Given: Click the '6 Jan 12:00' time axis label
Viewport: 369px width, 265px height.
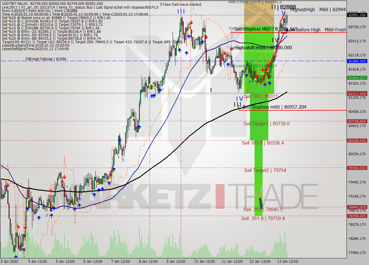Looking at the screenshot, I should coord(93,262).
